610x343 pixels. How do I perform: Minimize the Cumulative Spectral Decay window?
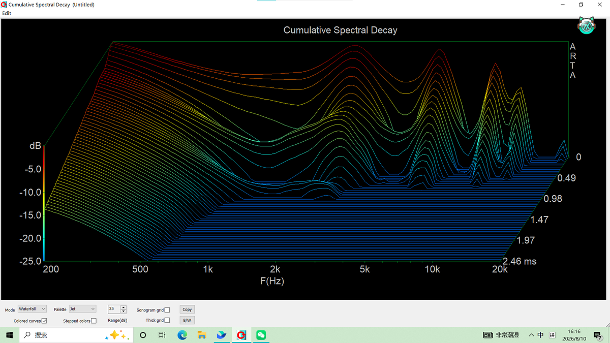tap(563, 5)
